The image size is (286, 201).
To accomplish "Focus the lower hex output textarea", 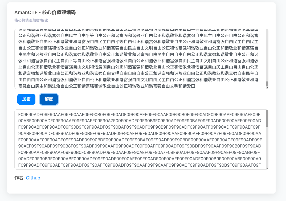I will 141,140.
